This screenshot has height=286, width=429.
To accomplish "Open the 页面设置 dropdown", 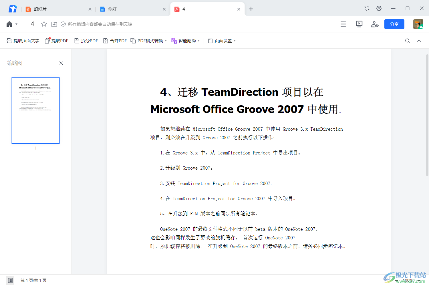I will (222, 41).
